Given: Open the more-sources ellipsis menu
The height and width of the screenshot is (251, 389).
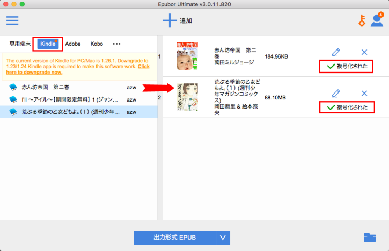Looking at the screenshot, I should click(x=116, y=44).
